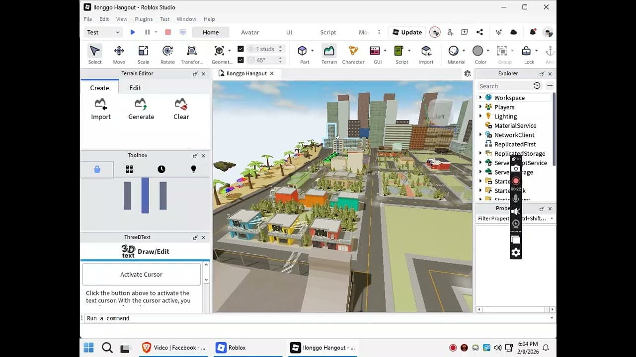Close the Toolbox panel

(203, 156)
